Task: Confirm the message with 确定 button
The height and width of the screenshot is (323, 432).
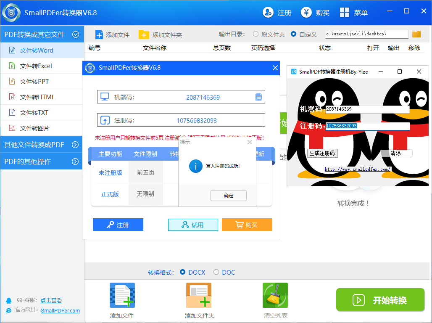Action: 229,196
